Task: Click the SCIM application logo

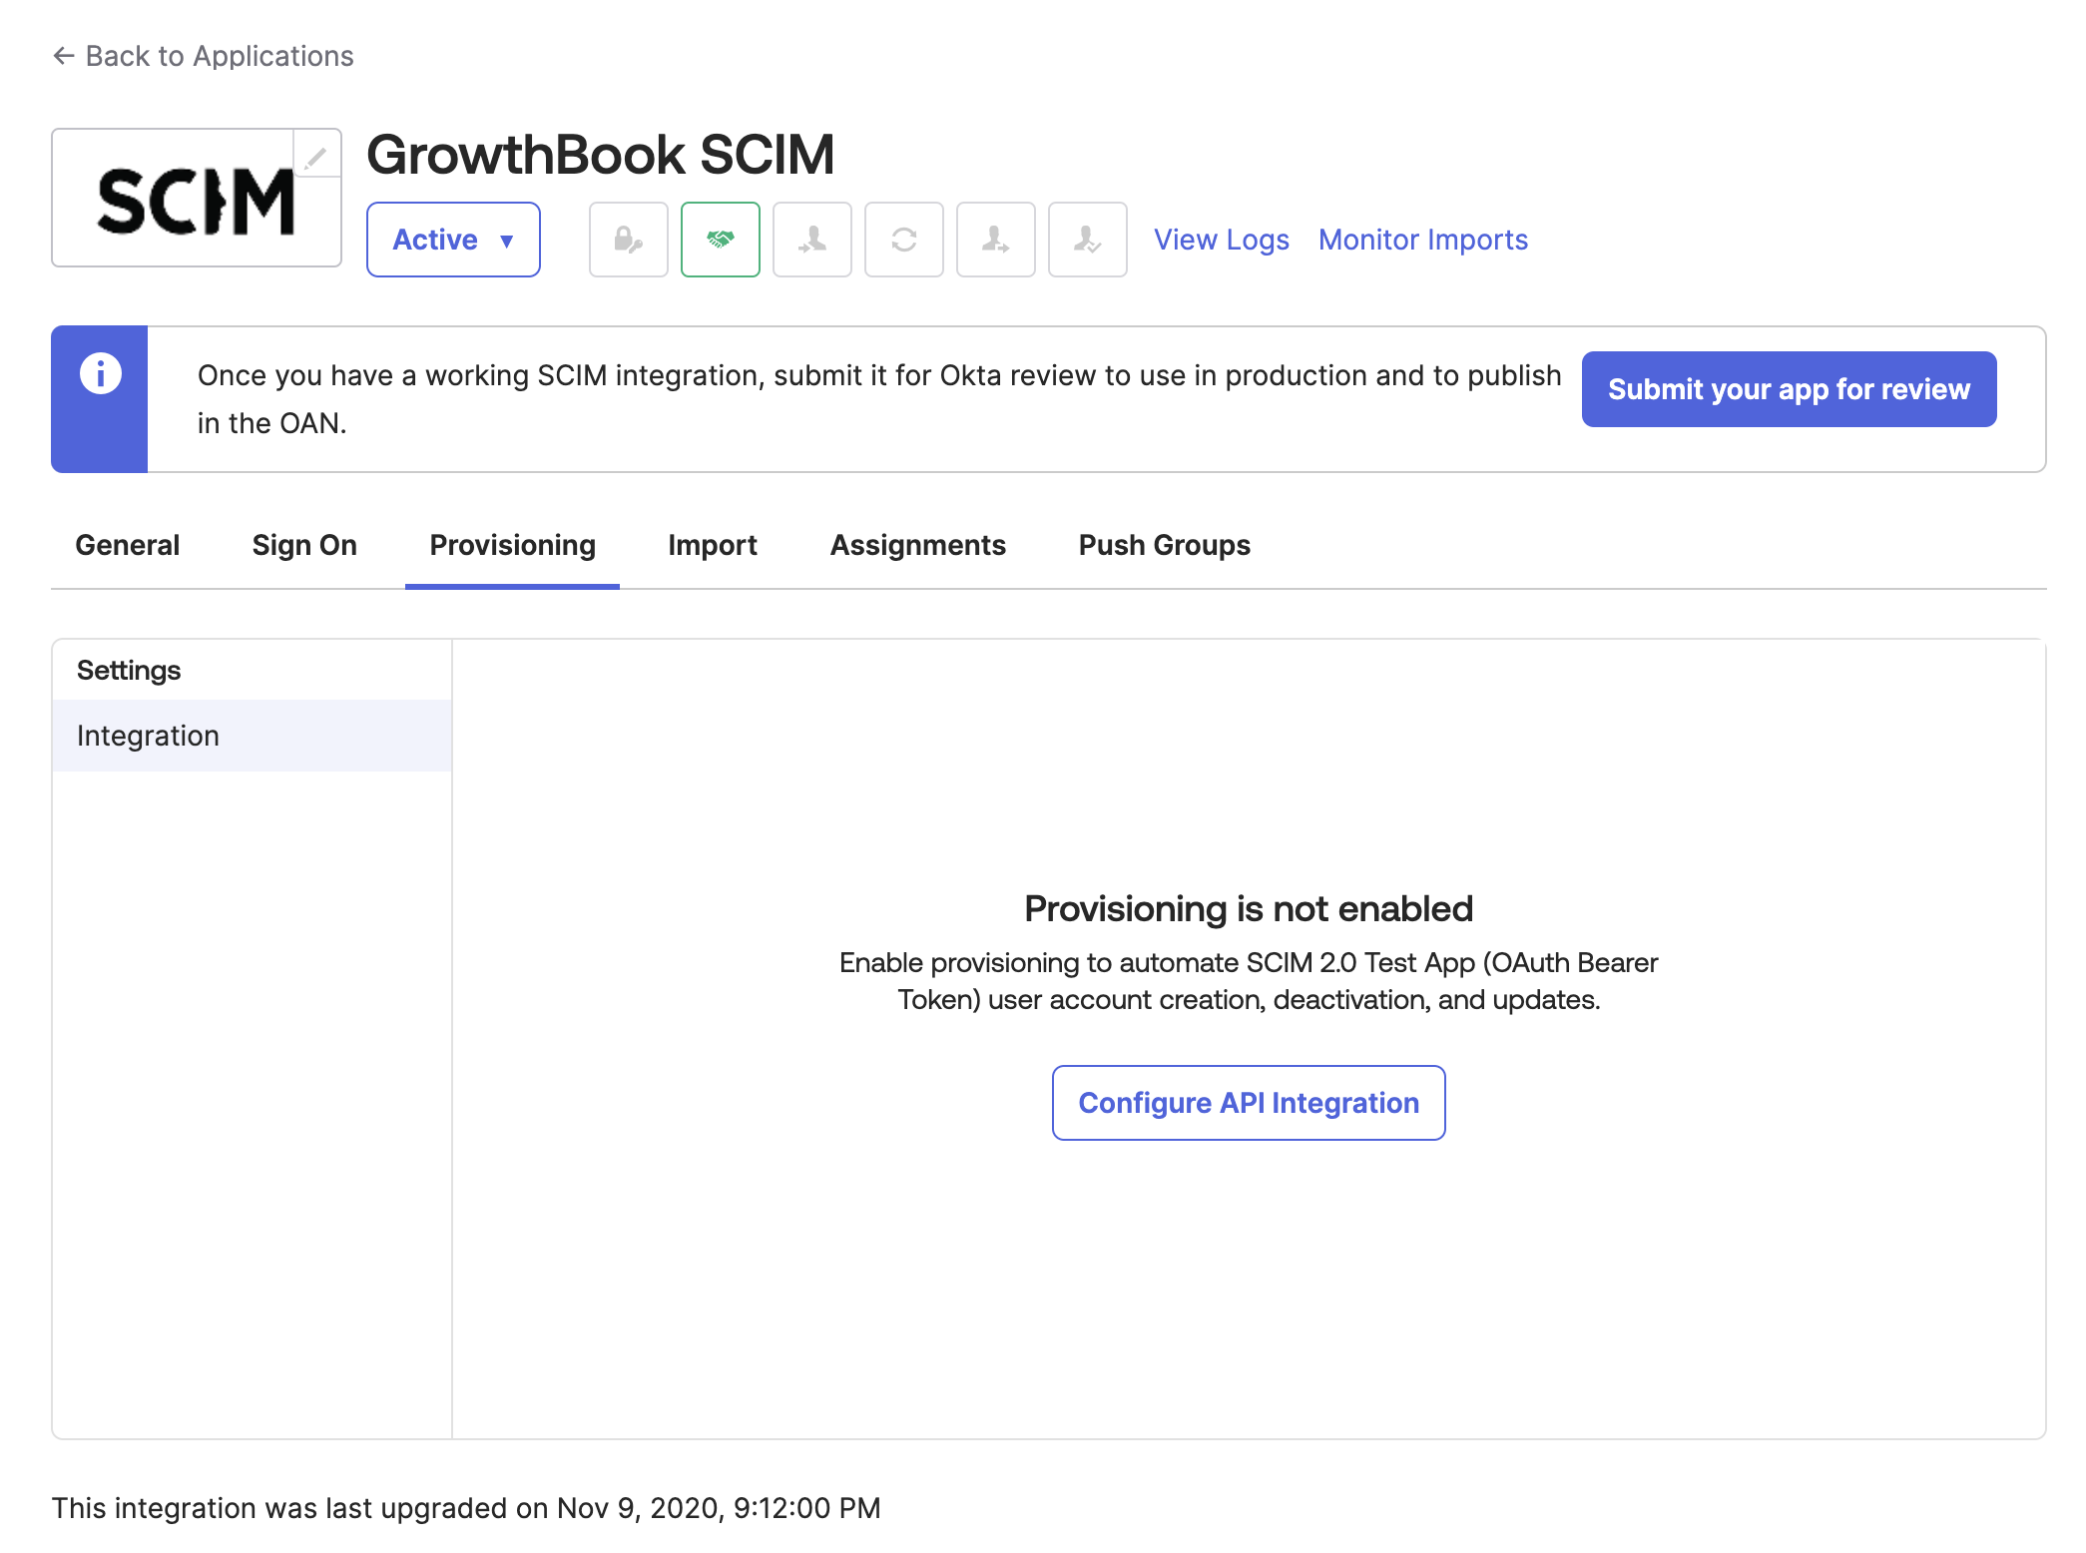Action: click(196, 200)
